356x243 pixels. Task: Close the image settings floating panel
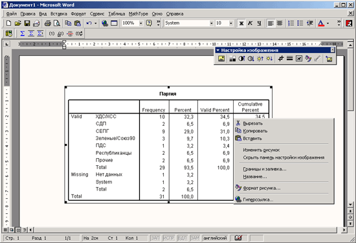(x=333, y=51)
